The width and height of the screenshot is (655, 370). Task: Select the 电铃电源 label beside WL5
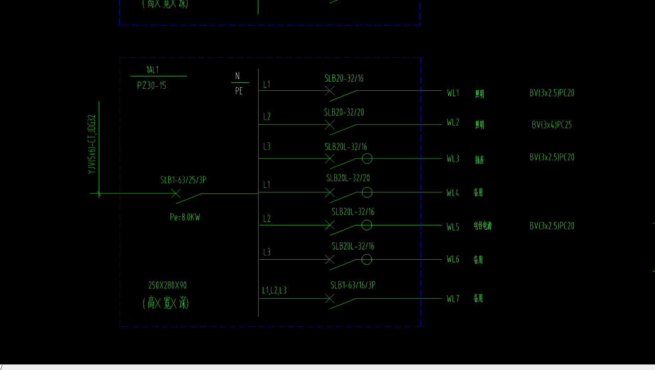coord(483,226)
